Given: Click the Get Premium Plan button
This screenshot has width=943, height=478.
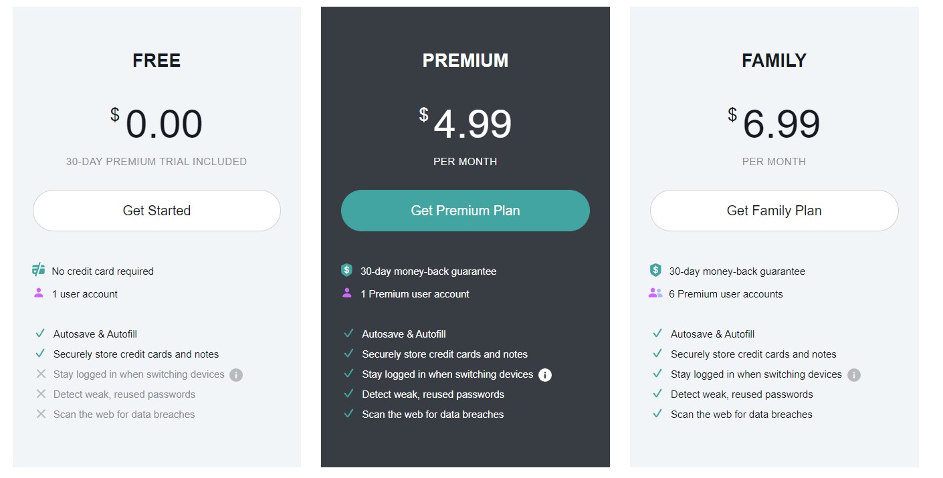Looking at the screenshot, I should (465, 211).
